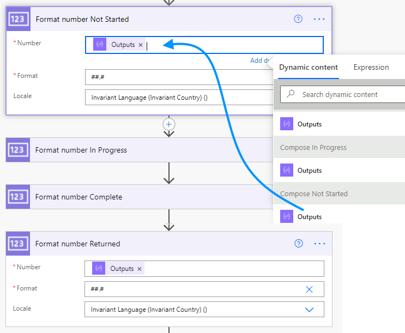Viewport: 405px width, 333px height.
Task: Expand Locale dropdown in Format number Returned
Action: pos(309,310)
